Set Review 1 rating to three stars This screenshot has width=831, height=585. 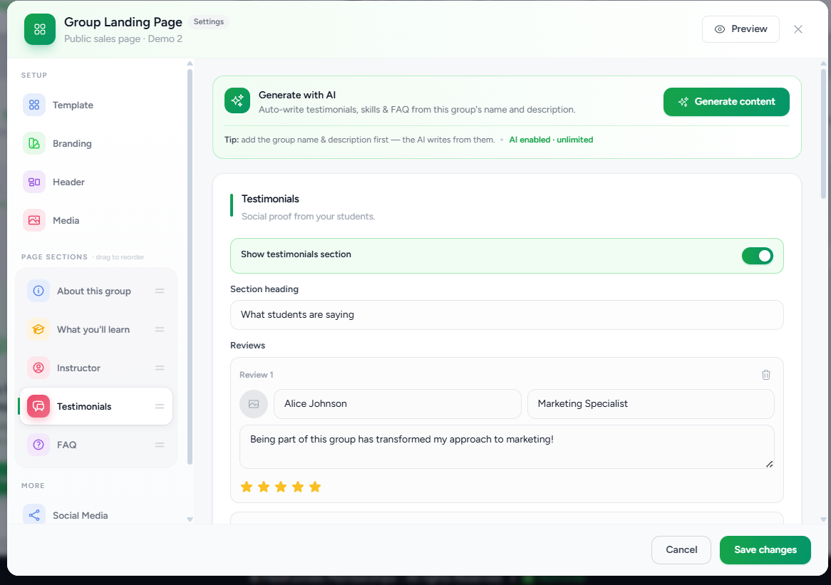[x=281, y=487]
